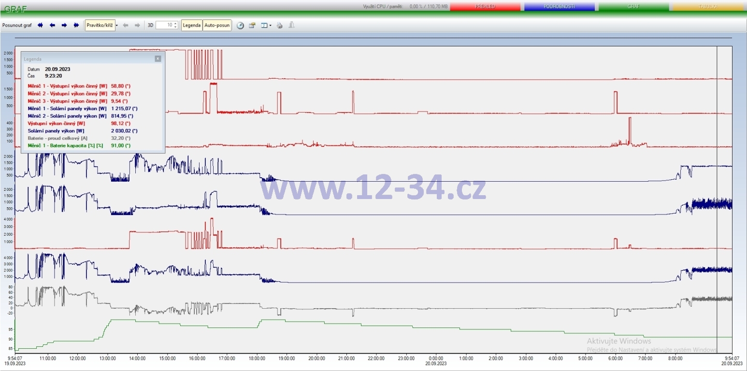Click the clock icon in the toolbar
The height and width of the screenshot is (371, 747).
point(240,25)
